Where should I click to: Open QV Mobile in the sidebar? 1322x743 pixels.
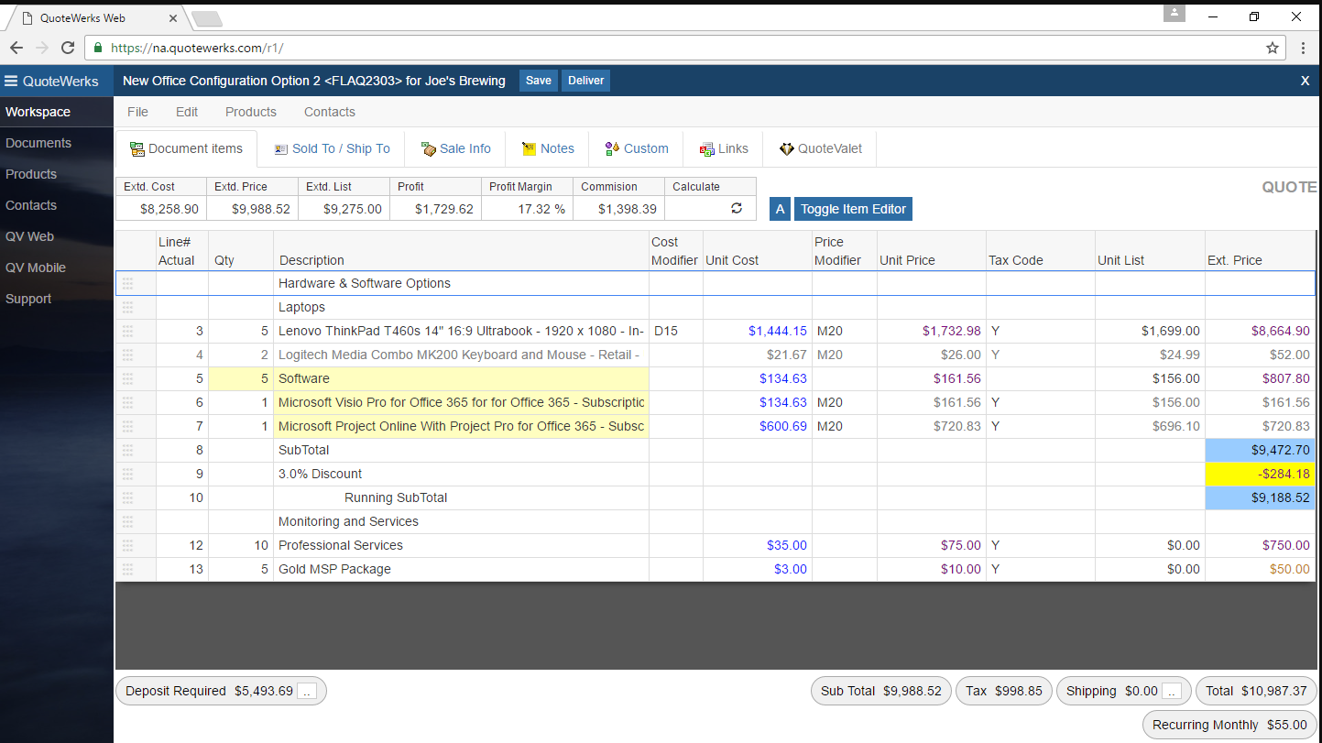click(36, 268)
